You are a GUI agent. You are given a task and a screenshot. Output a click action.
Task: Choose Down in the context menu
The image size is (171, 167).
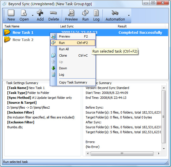tap(73, 68)
